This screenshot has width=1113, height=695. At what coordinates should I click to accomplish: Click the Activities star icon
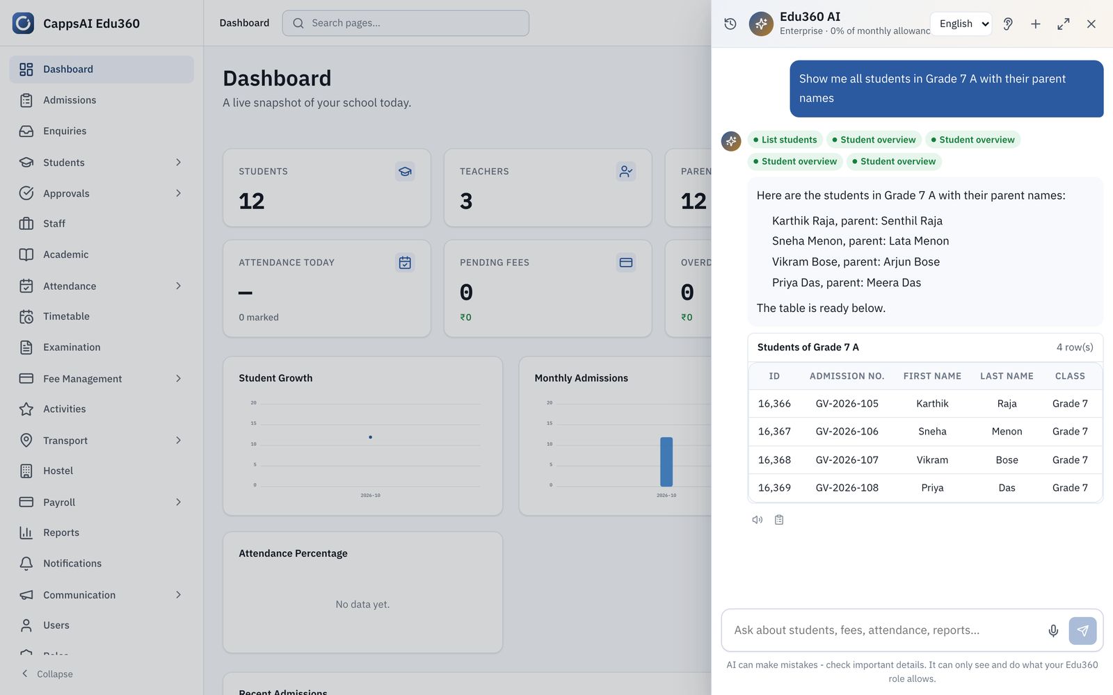click(x=26, y=409)
